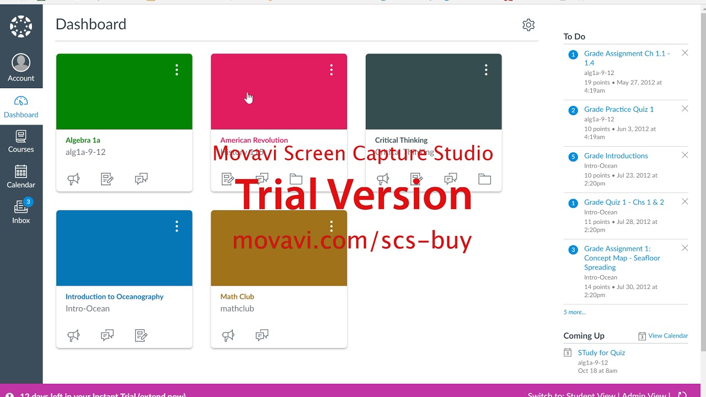Click the pink American Revolution card header
Screen dimensions: 706x397
pyautogui.click(x=279, y=92)
